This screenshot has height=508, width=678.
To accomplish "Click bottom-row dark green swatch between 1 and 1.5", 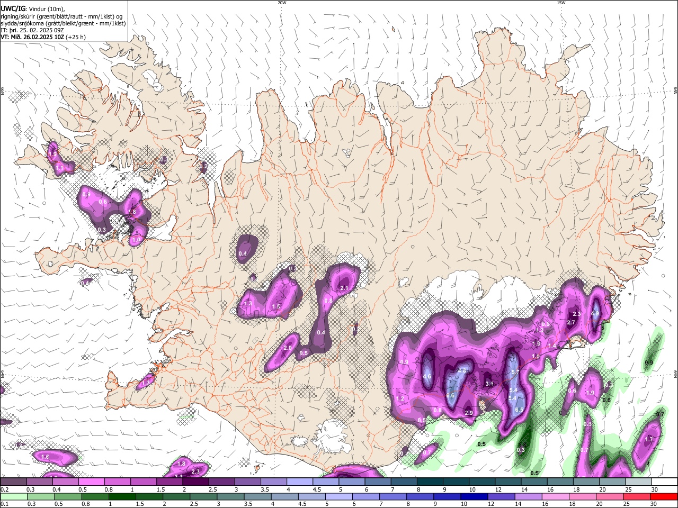I will 122,496.
